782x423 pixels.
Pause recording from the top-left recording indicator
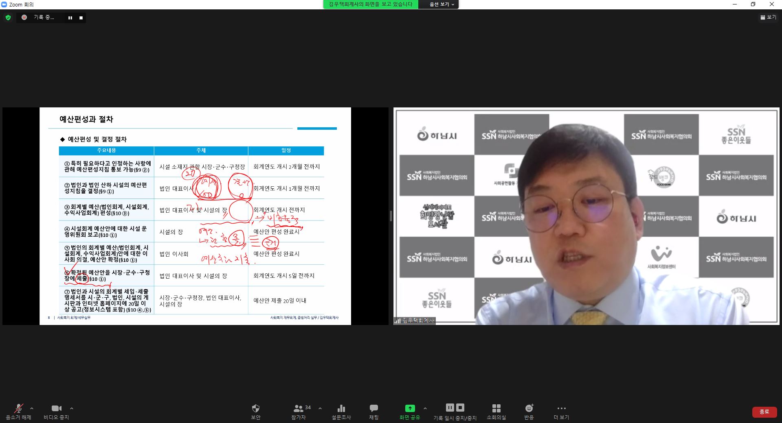(70, 18)
